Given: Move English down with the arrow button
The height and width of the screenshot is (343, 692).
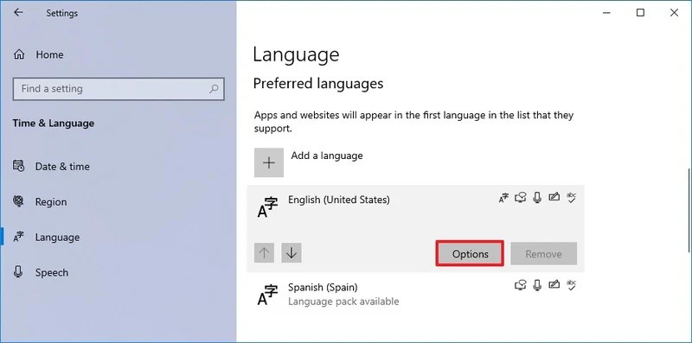Looking at the screenshot, I should pyautogui.click(x=292, y=252).
